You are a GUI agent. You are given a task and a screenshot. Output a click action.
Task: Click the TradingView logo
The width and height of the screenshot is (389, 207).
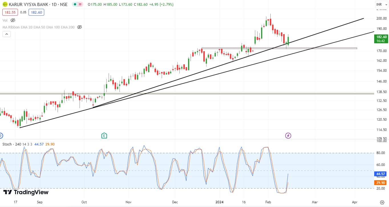pos(26,192)
